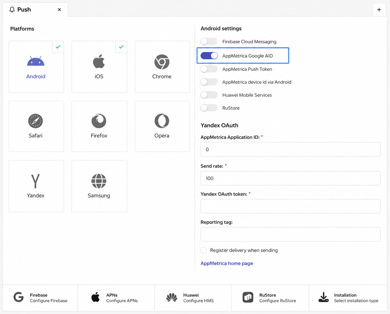Enable AppMetrica Push Token toggle
The image size is (390, 314).
pos(209,69)
